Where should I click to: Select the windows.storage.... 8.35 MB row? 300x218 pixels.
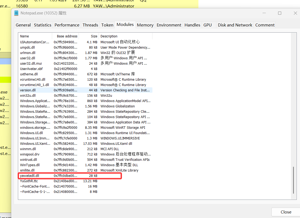click(85, 128)
